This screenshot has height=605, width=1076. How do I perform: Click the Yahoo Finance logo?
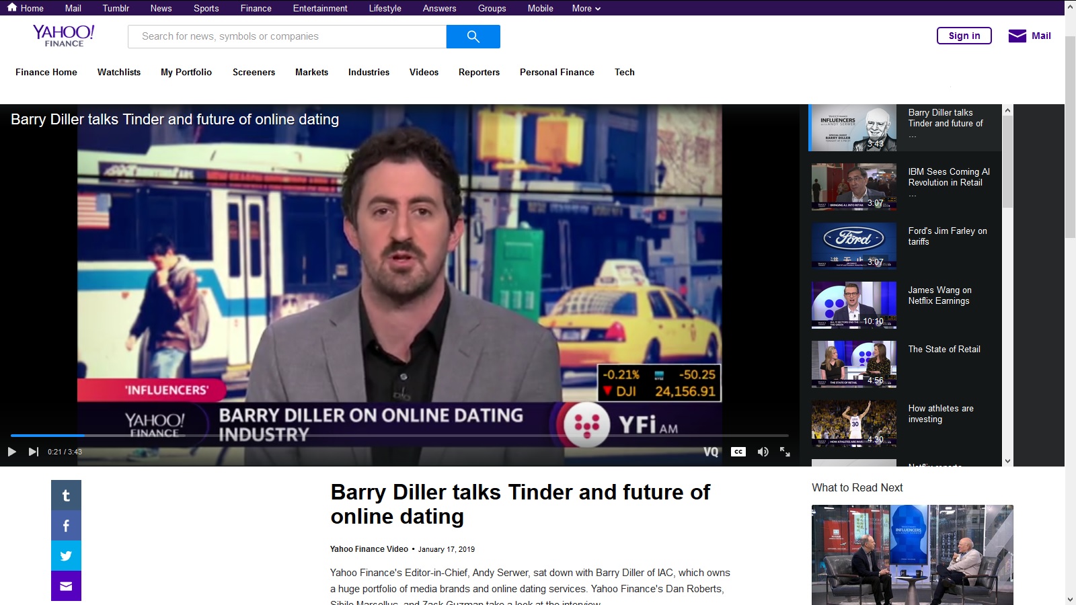(64, 36)
